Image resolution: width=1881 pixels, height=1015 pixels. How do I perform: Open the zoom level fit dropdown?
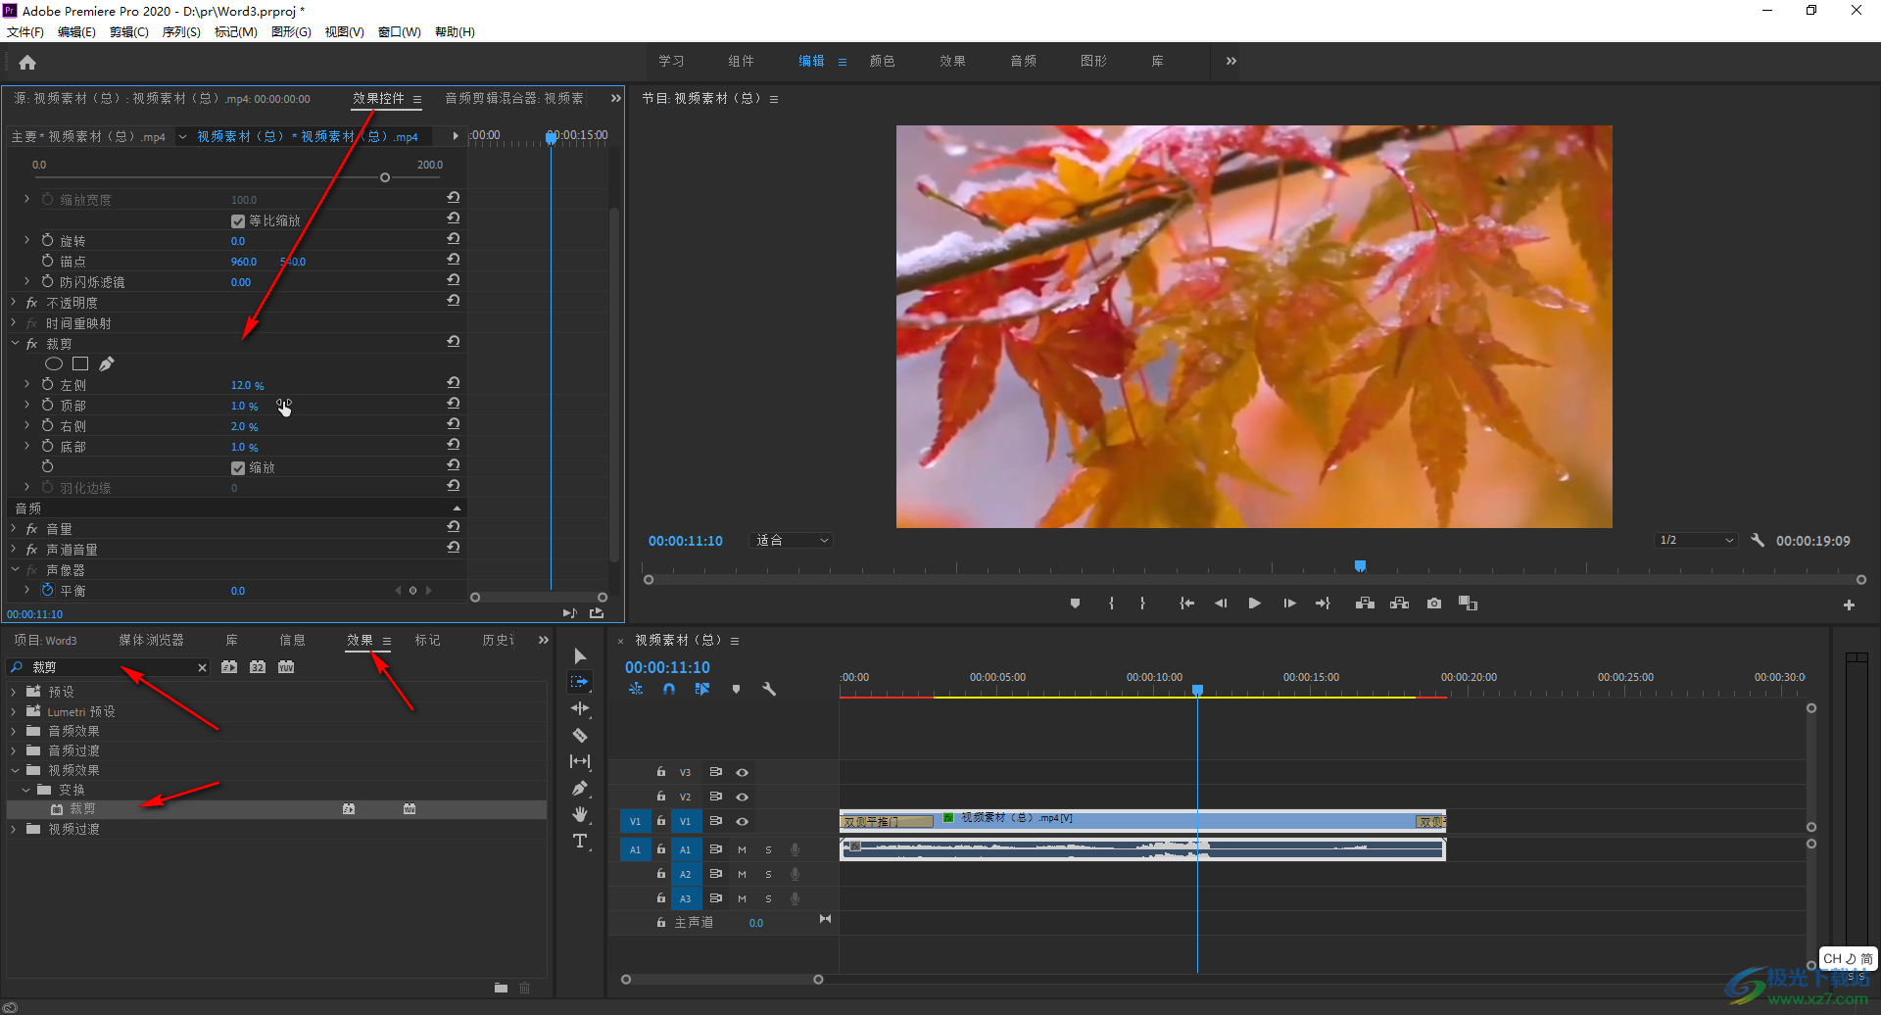pos(792,541)
